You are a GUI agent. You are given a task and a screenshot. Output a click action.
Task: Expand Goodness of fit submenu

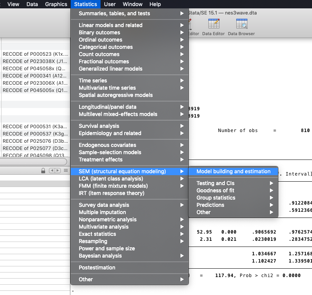click(233, 190)
